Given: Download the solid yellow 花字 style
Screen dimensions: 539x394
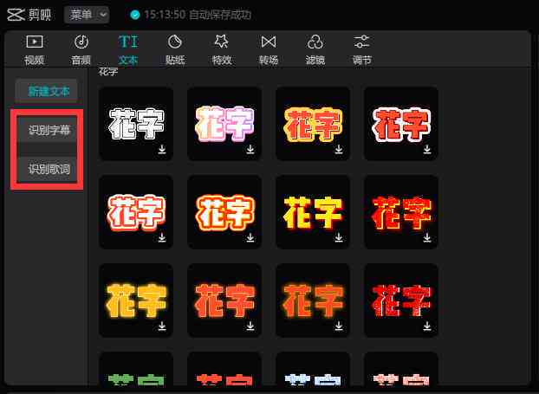Looking at the screenshot, I should [339, 237].
